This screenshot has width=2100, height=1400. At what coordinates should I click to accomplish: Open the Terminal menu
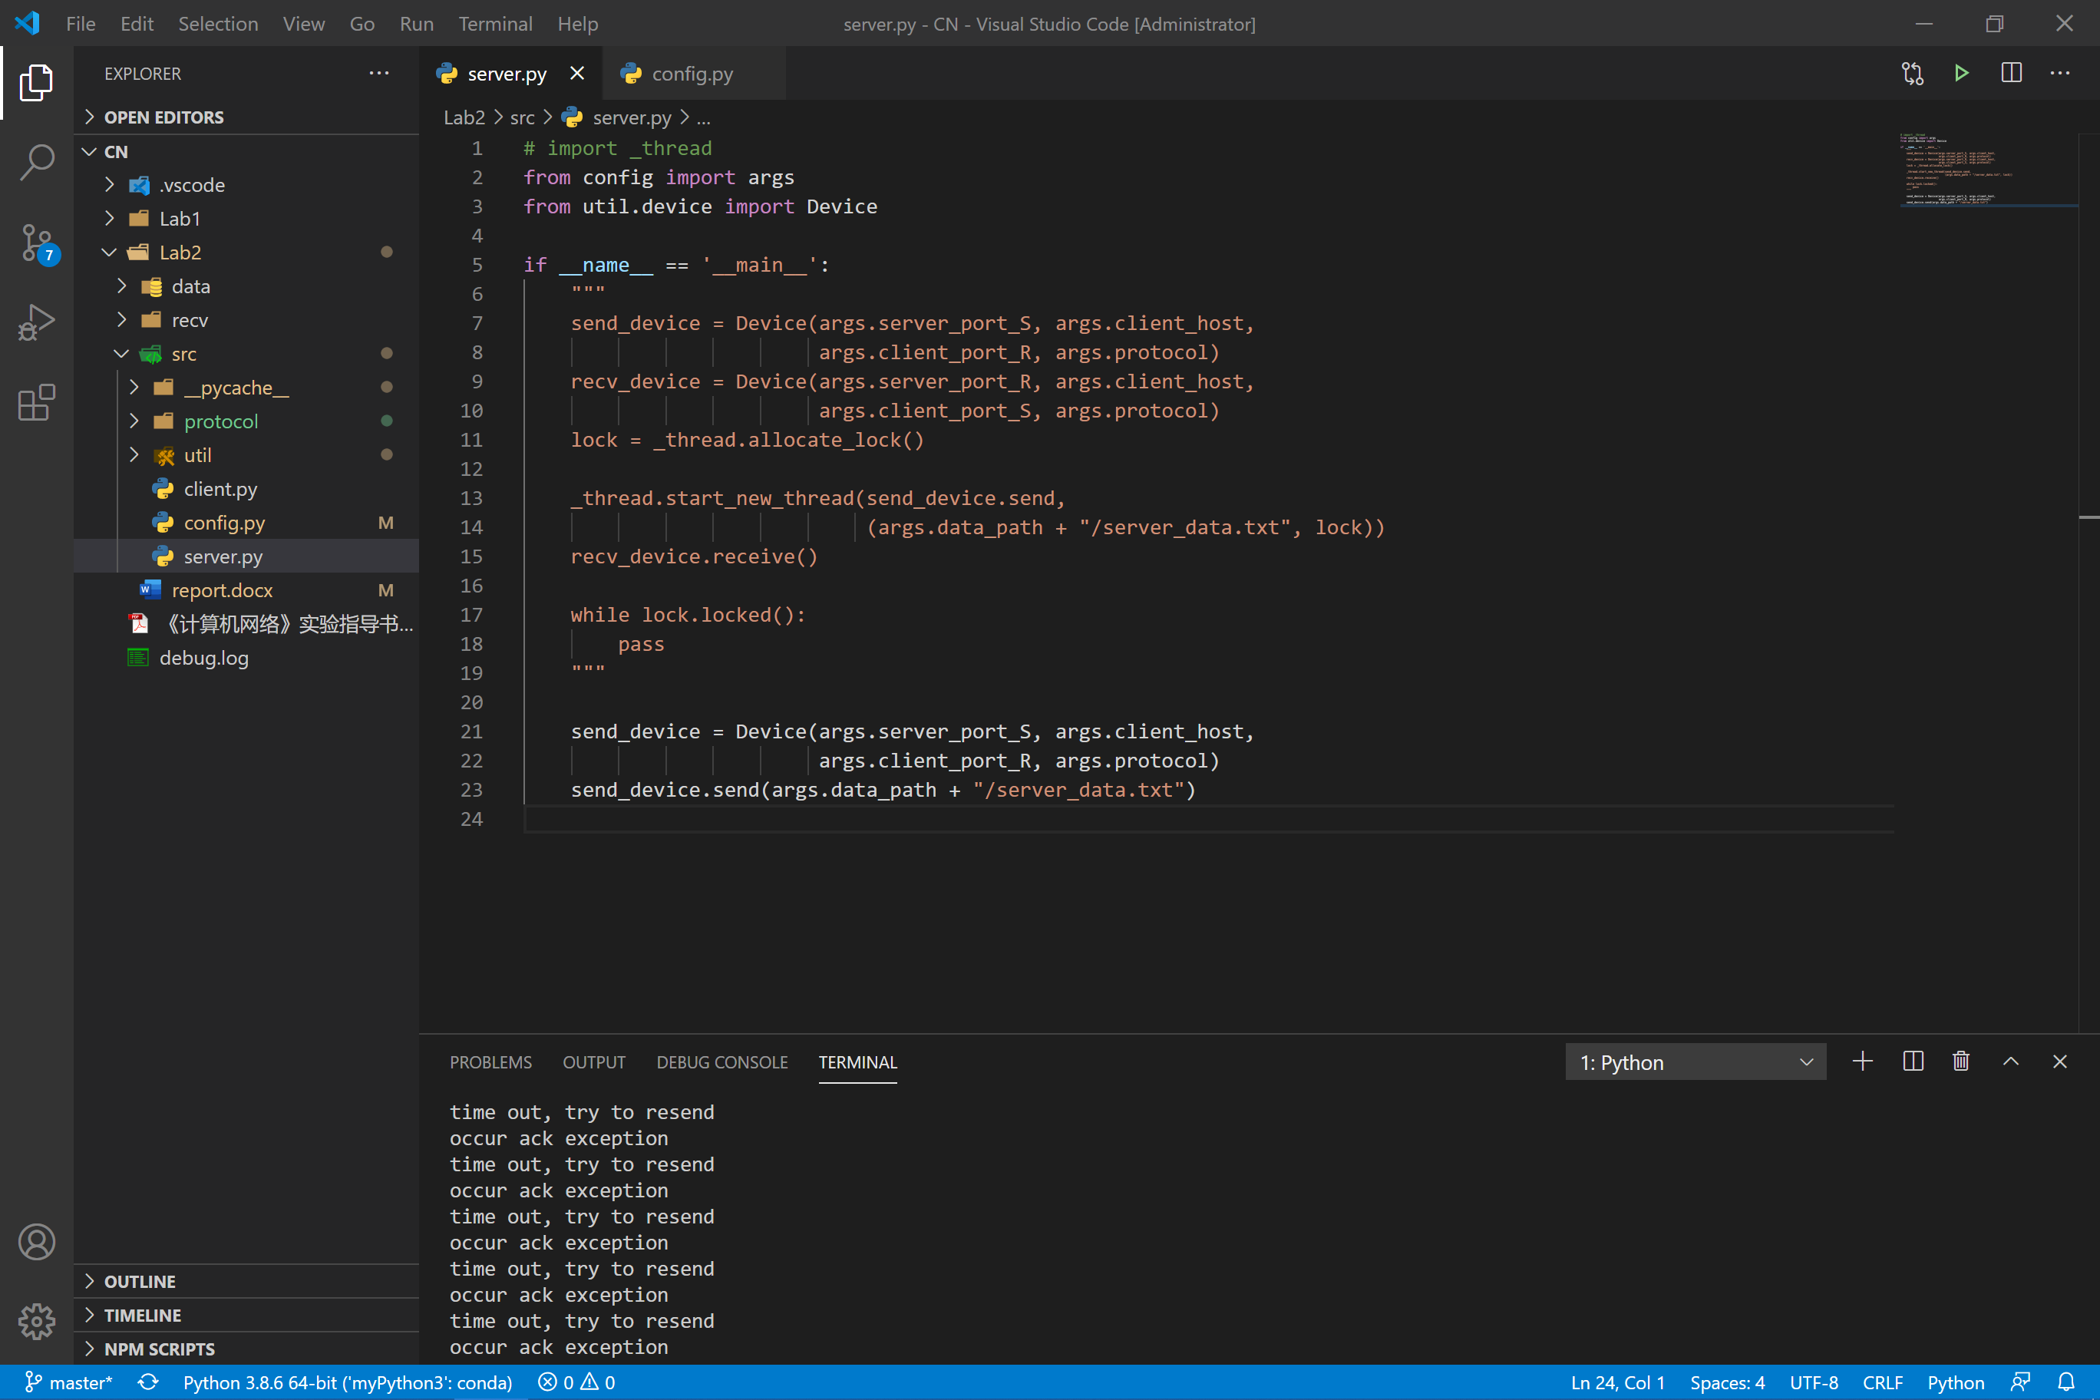(494, 24)
